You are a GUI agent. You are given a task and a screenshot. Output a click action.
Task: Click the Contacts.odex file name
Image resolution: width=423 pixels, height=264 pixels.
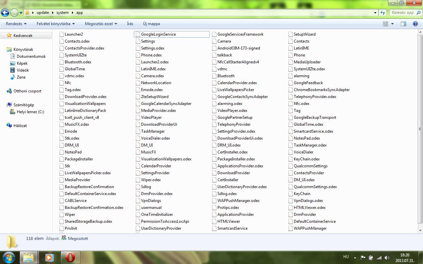click(77, 41)
